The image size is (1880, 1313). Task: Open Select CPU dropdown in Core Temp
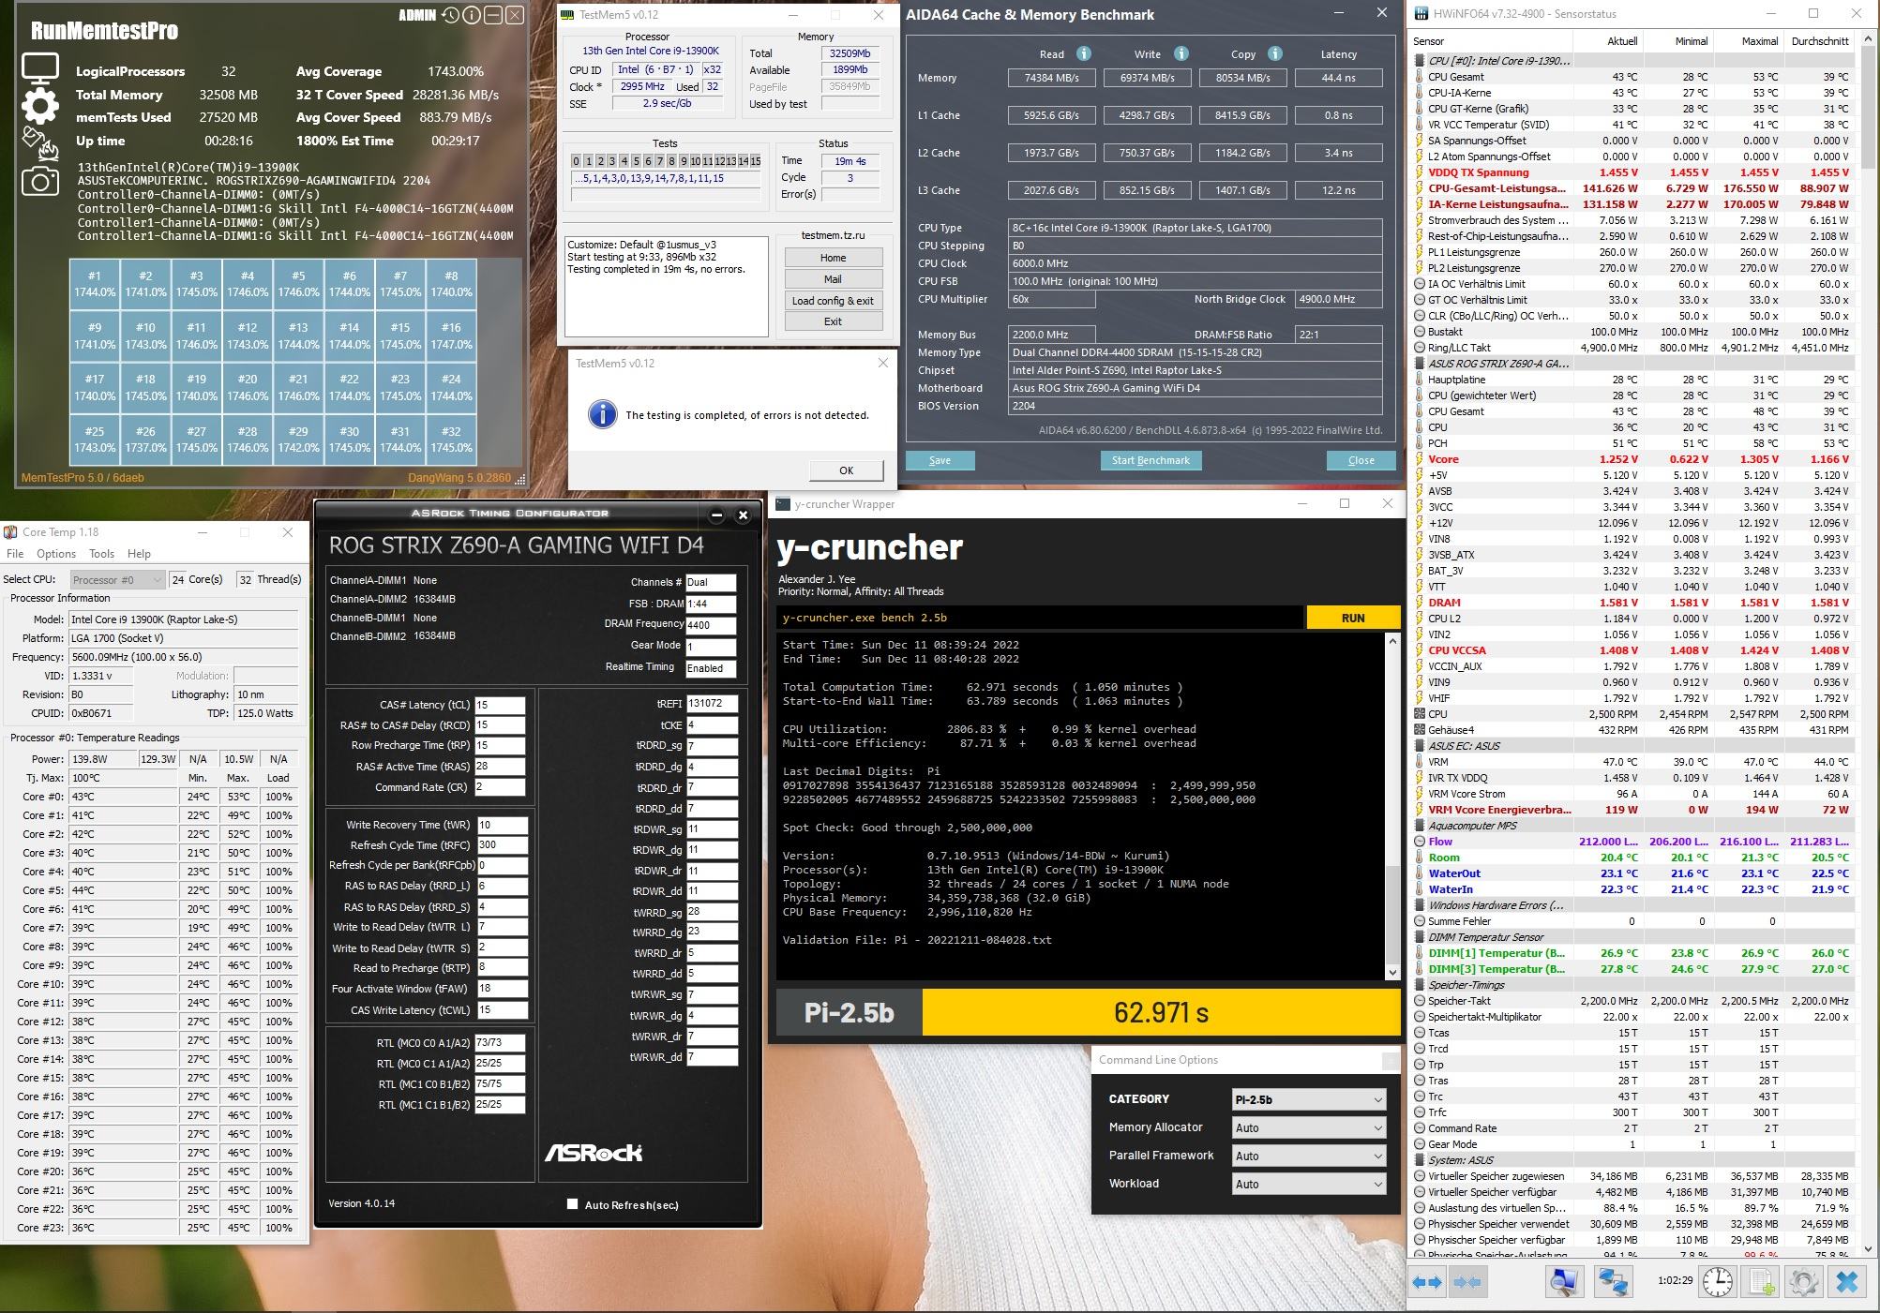117,579
